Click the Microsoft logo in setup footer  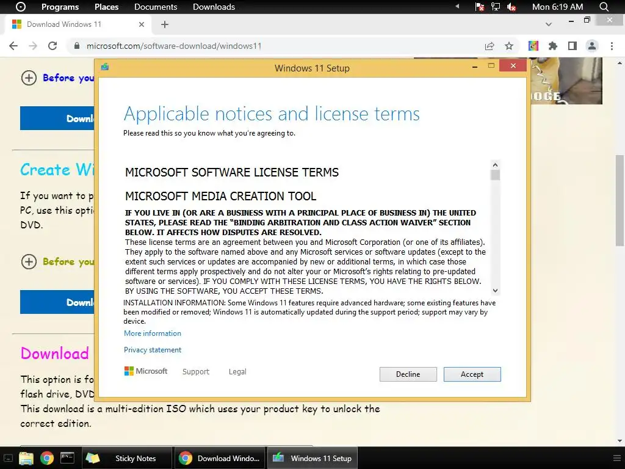point(146,371)
